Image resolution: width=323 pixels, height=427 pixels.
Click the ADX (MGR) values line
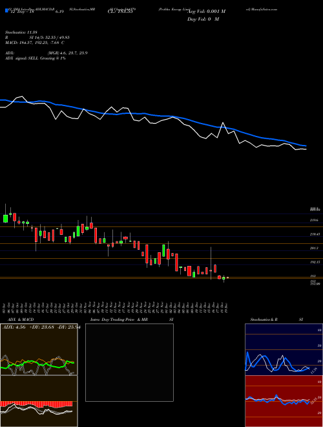tap(47, 53)
